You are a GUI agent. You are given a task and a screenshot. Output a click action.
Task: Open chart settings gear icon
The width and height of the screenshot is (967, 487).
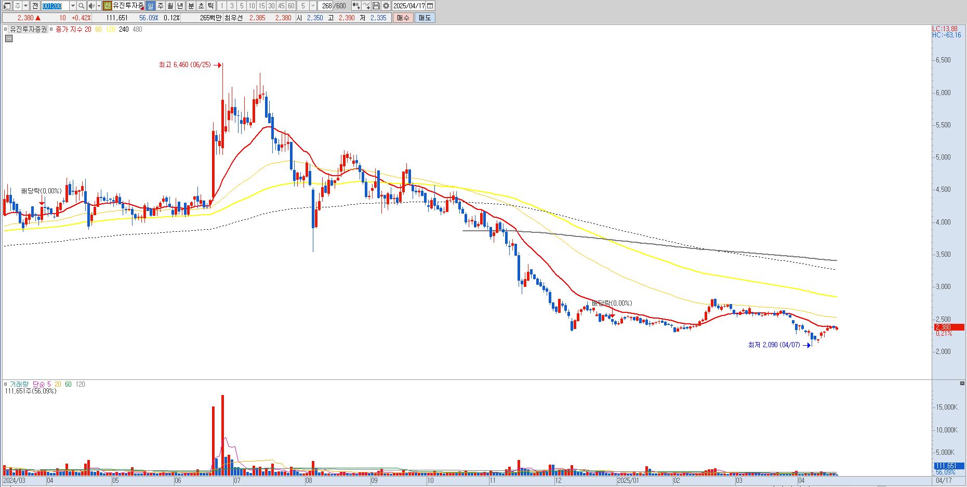386,6
